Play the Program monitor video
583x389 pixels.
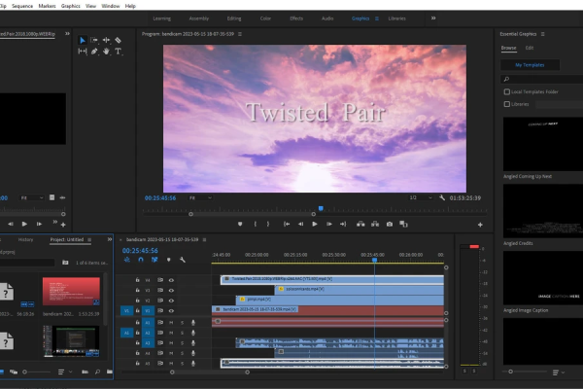click(x=315, y=224)
